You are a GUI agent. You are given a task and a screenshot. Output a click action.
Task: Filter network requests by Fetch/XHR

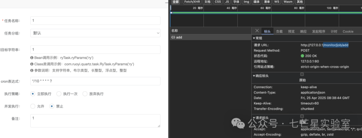coord(192,2)
